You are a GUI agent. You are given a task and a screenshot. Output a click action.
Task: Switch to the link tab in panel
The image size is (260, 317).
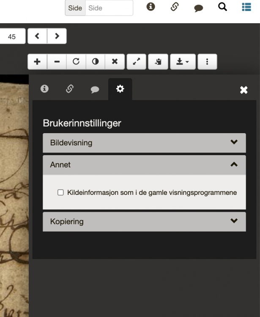pos(70,89)
